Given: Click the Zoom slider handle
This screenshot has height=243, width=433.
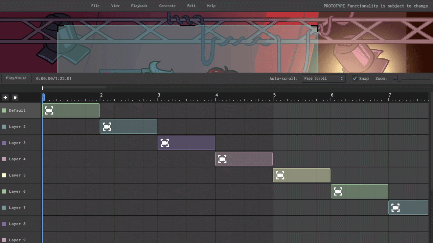Looking at the screenshot, I should click(399, 78).
